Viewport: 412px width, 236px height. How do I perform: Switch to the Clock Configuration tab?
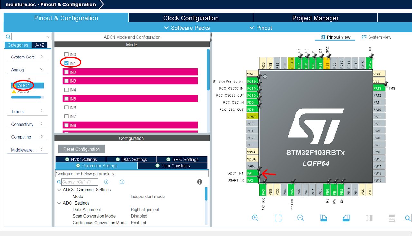tap(191, 18)
